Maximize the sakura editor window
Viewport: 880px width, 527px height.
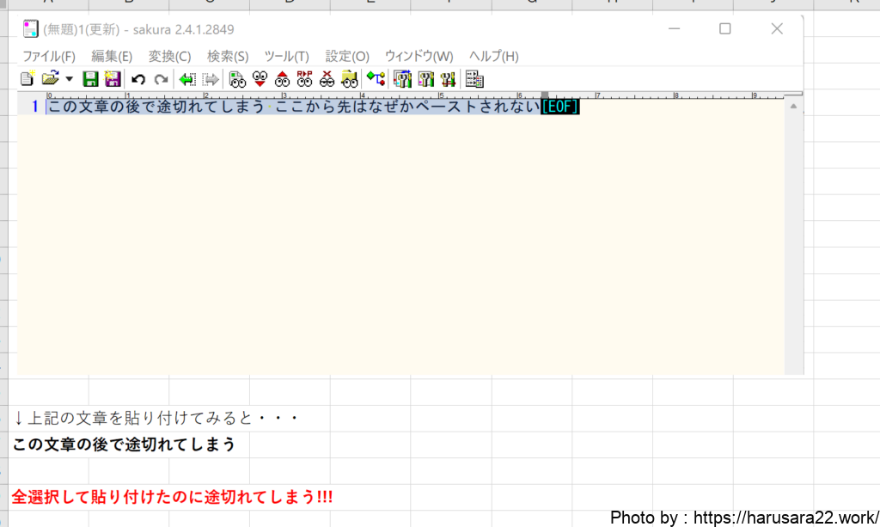pos(724,29)
